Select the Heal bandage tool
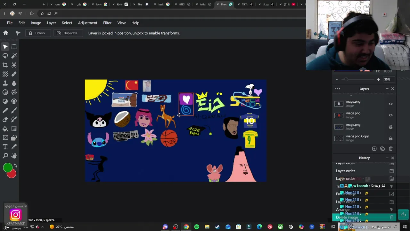Viewport: 410px width, 231px height. click(x=14, y=74)
